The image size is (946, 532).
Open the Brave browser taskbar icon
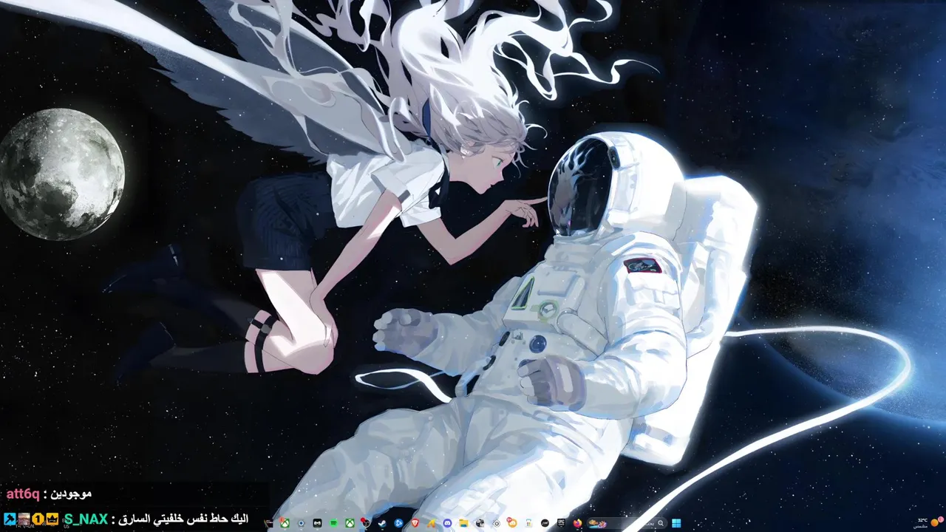pyautogui.click(x=415, y=523)
